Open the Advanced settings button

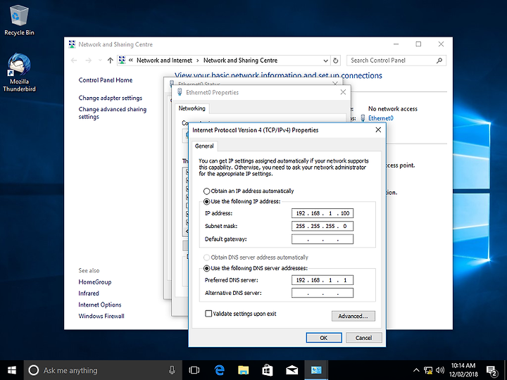pyautogui.click(x=353, y=316)
